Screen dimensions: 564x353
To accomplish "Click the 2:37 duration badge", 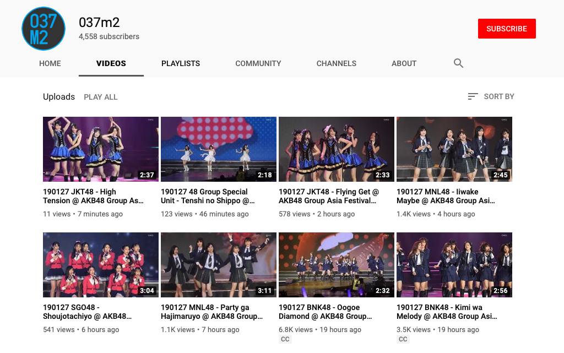I will coord(147,175).
